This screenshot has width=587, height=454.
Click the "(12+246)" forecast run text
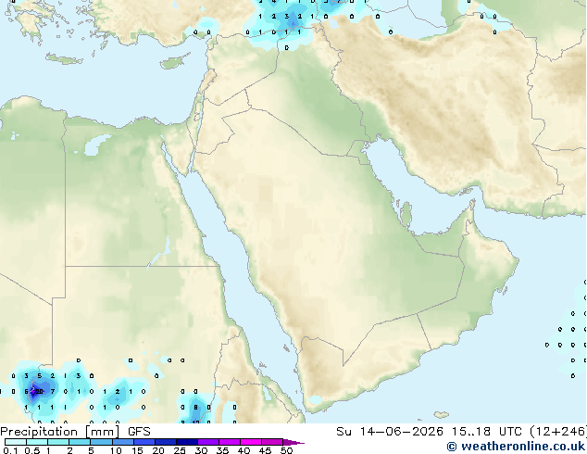point(558,432)
